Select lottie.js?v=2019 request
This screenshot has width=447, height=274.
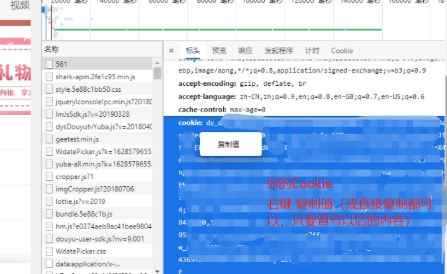(97, 201)
